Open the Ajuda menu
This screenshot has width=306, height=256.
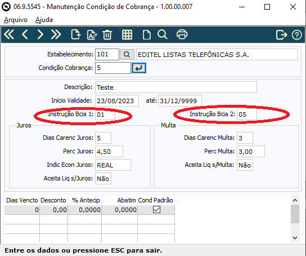point(44,20)
